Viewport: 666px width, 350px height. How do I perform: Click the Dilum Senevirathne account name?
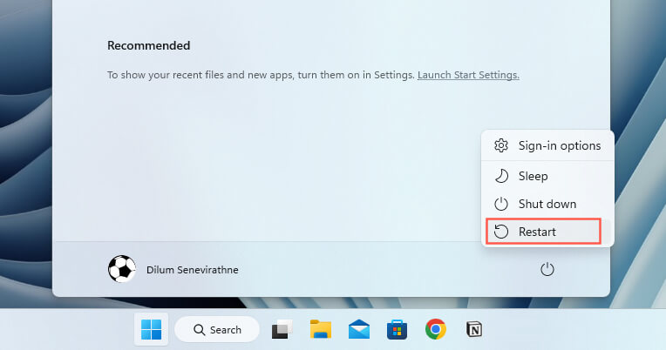(x=192, y=270)
